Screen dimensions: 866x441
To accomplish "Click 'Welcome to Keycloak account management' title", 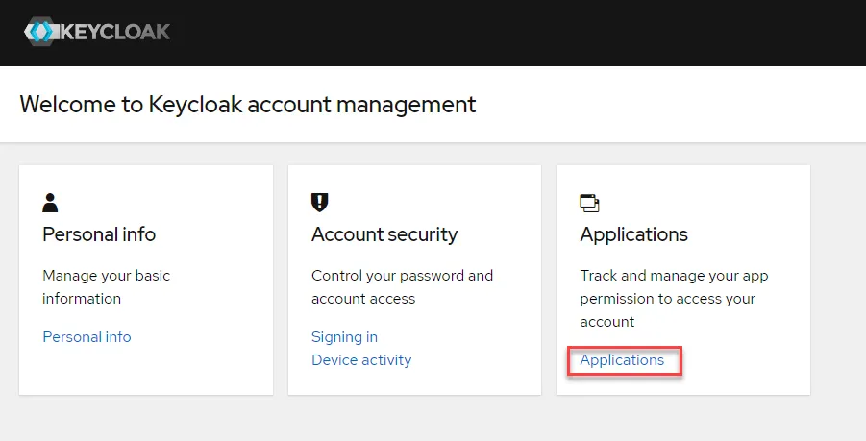I will pos(248,105).
